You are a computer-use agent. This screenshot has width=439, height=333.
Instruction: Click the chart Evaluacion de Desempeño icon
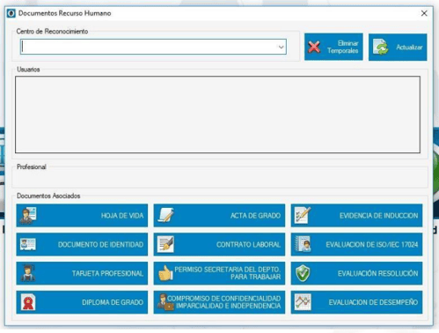pyautogui.click(x=303, y=302)
